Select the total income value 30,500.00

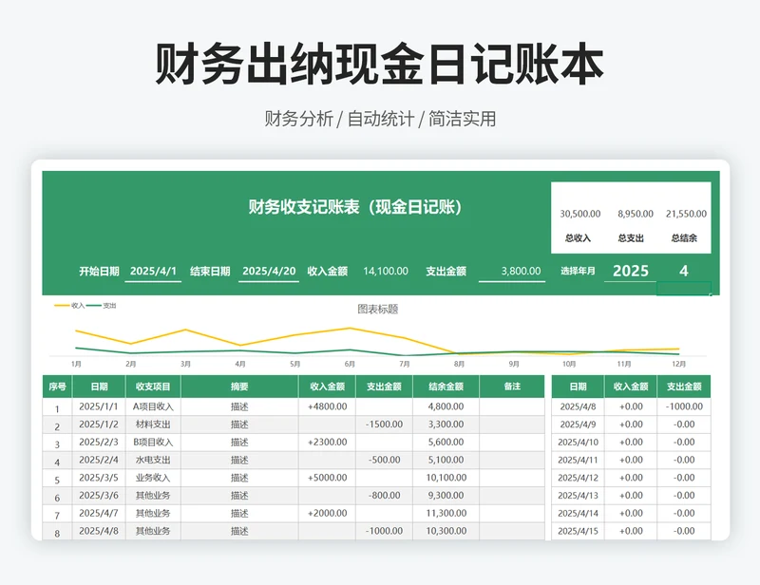[579, 214]
